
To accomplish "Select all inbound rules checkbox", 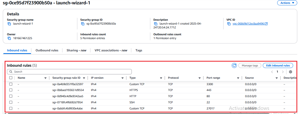I will tap(11, 78).
